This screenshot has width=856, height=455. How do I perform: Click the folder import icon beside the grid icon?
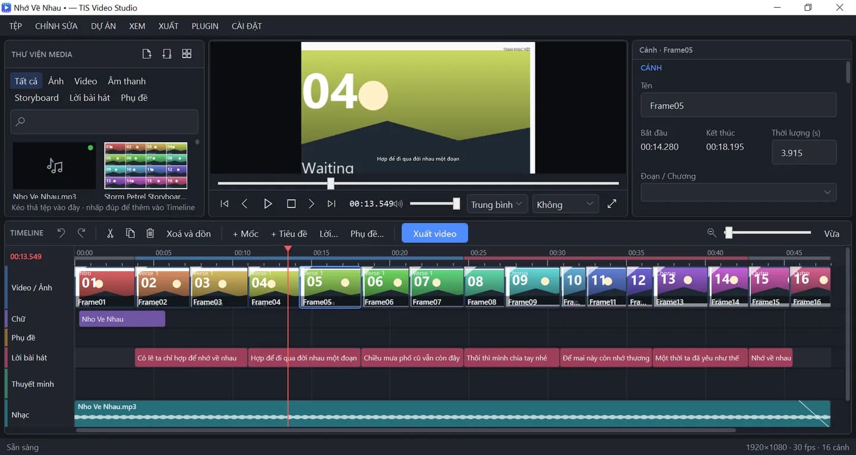coord(167,54)
